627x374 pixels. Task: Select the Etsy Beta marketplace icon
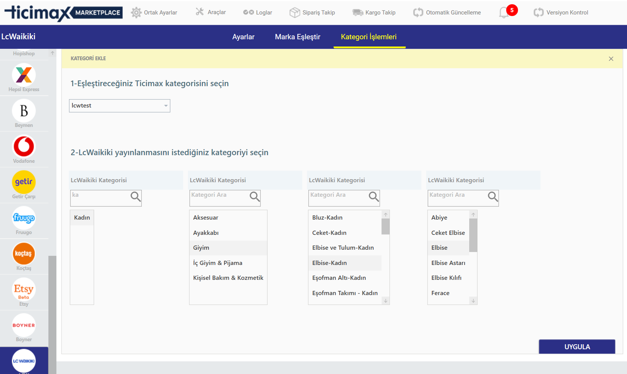tap(24, 289)
